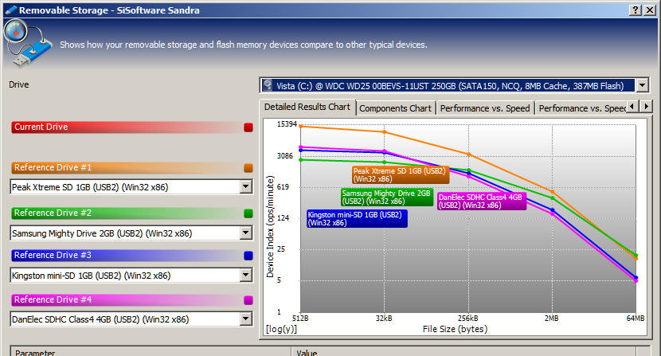Viewport: 661px width, 356px height.
Task: Switch to the Detailed Results Chart tab
Action: 307,108
